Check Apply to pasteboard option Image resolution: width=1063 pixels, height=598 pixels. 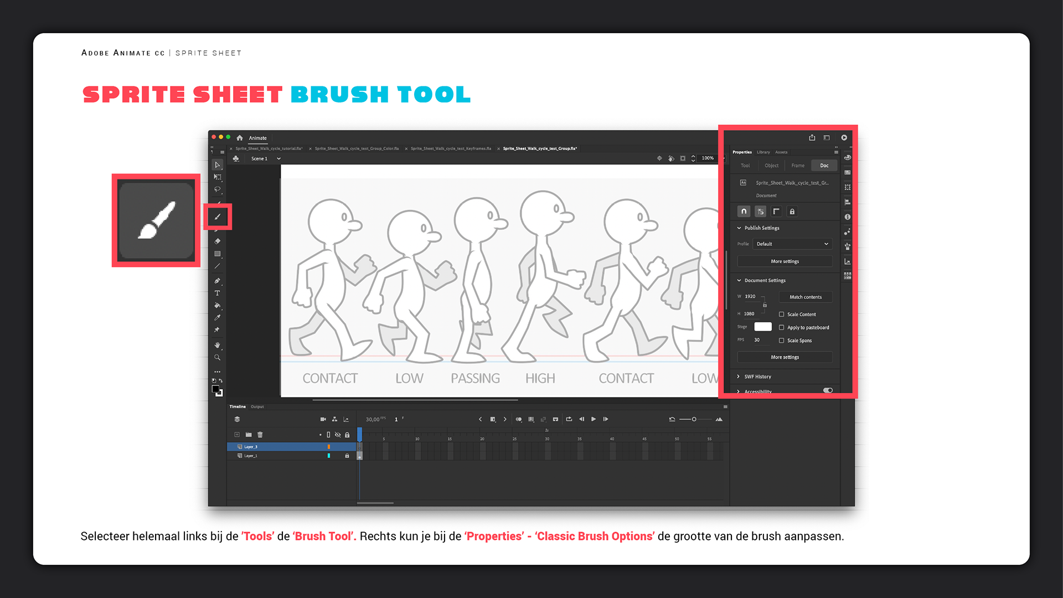(782, 327)
